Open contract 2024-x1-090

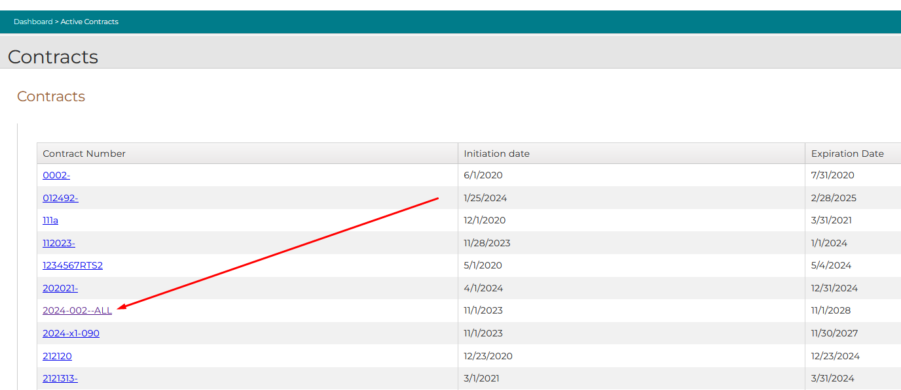[71, 333]
